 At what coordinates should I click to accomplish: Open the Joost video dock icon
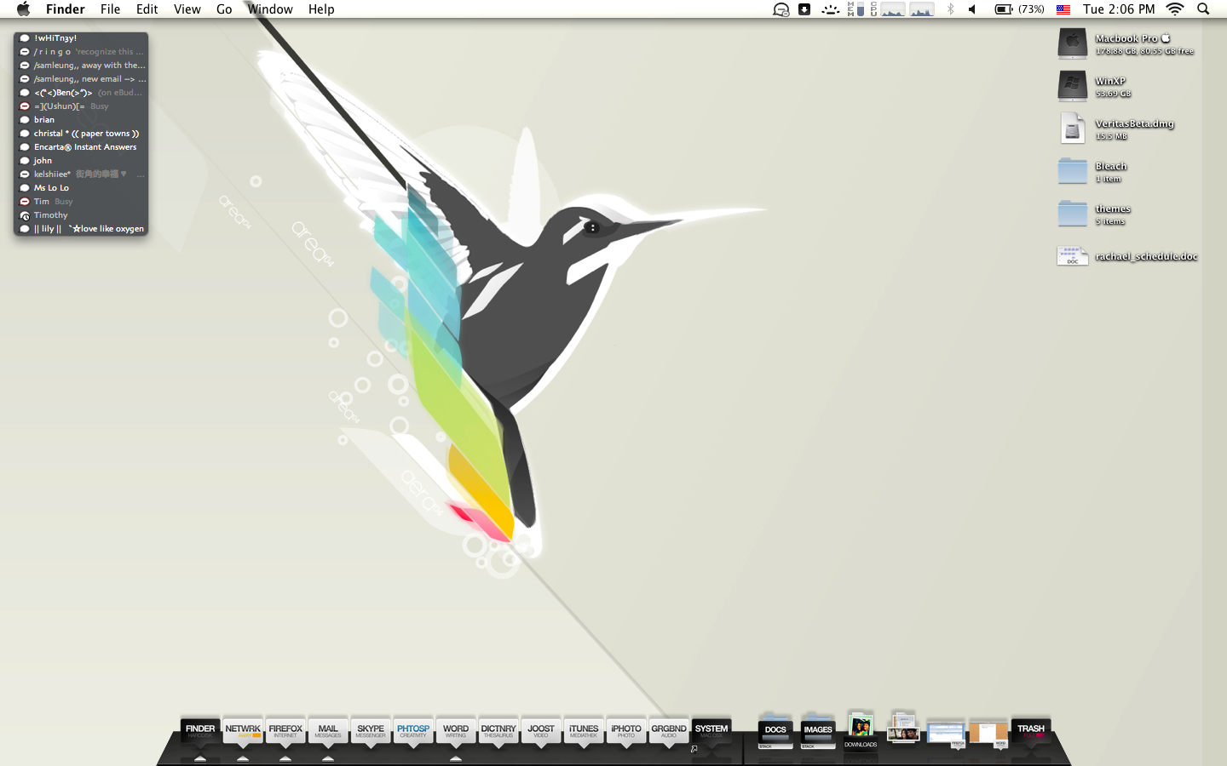click(541, 731)
